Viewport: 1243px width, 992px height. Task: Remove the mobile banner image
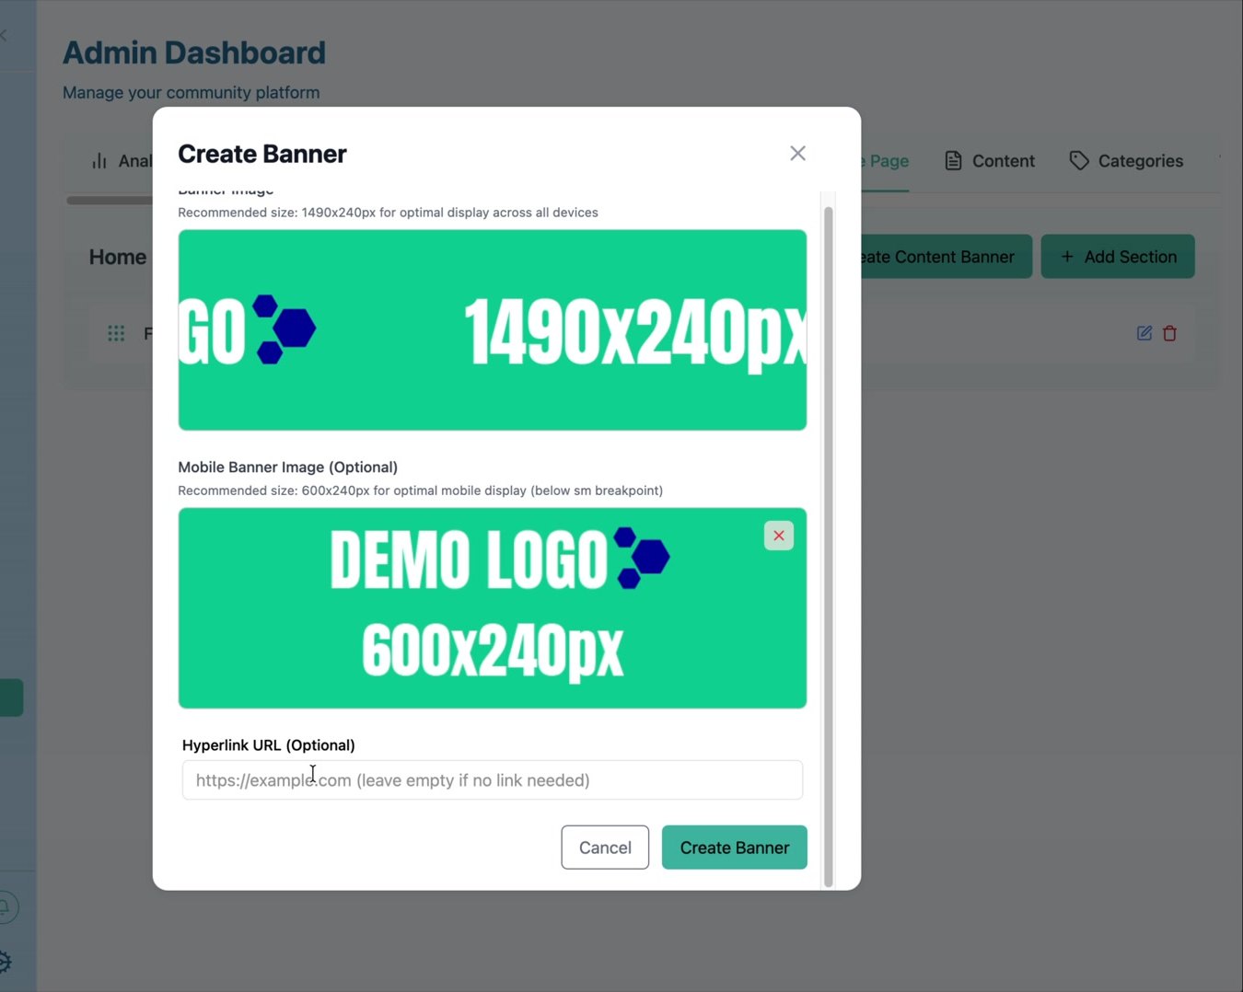(779, 536)
